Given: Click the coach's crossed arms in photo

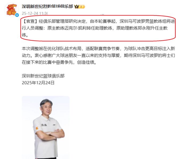Looking at the screenshot, I should 50,135.
